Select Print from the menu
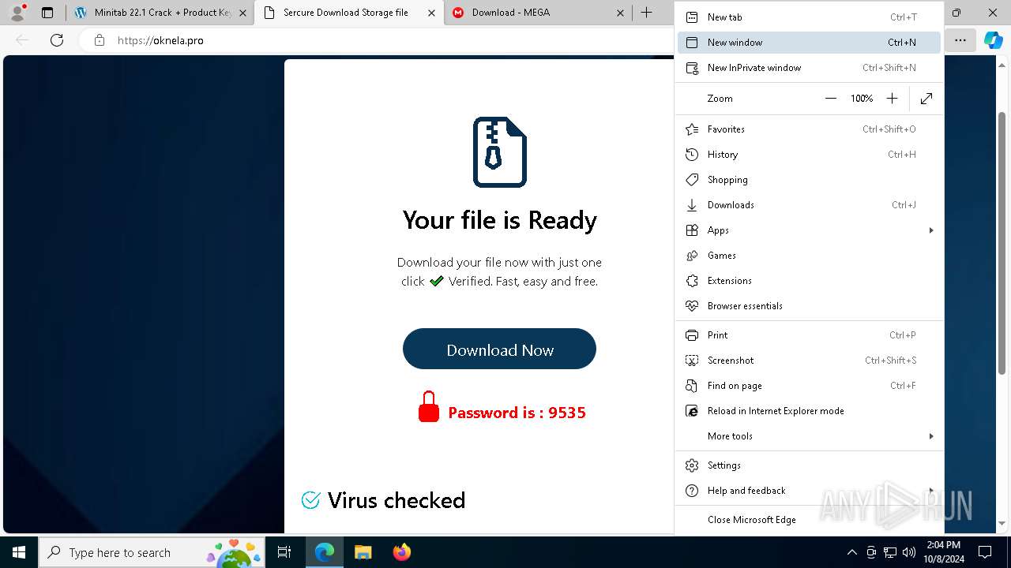This screenshot has height=568, width=1011. (x=809, y=335)
